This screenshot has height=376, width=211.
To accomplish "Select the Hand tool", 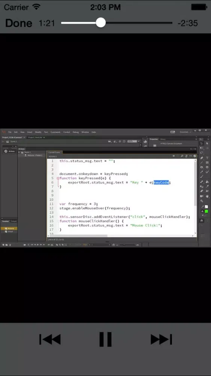I will pyautogui.click(x=207, y=196).
